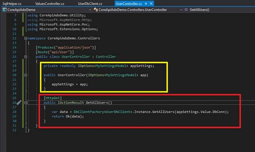The width and height of the screenshot is (255, 152).
Task: Click the C# project icon beside CoreApiAdoDemo
Action: (x=4, y=10)
